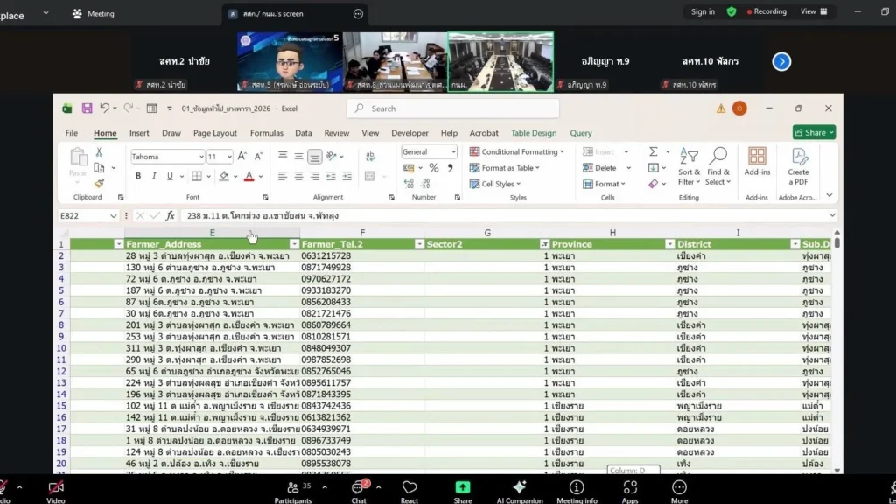Click the AutoSum sigma icon
This screenshot has width=896, height=504.
(653, 151)
